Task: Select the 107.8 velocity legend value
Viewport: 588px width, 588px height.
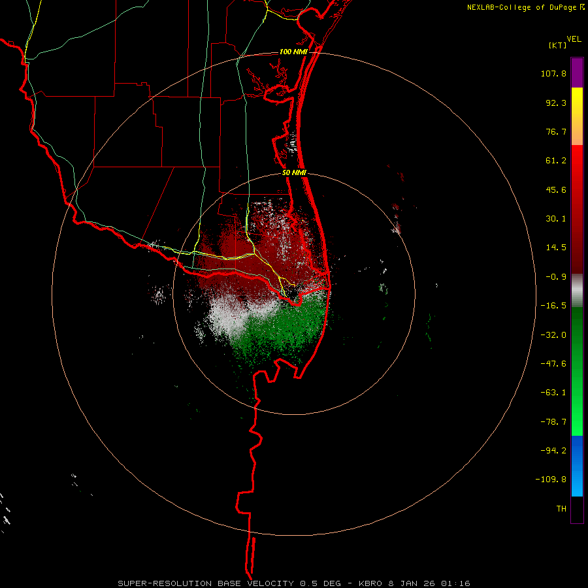Action: coord(553,73)
